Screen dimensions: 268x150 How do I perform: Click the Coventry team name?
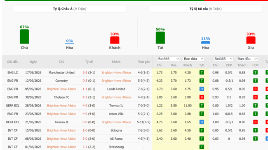(x=61, y=81)
